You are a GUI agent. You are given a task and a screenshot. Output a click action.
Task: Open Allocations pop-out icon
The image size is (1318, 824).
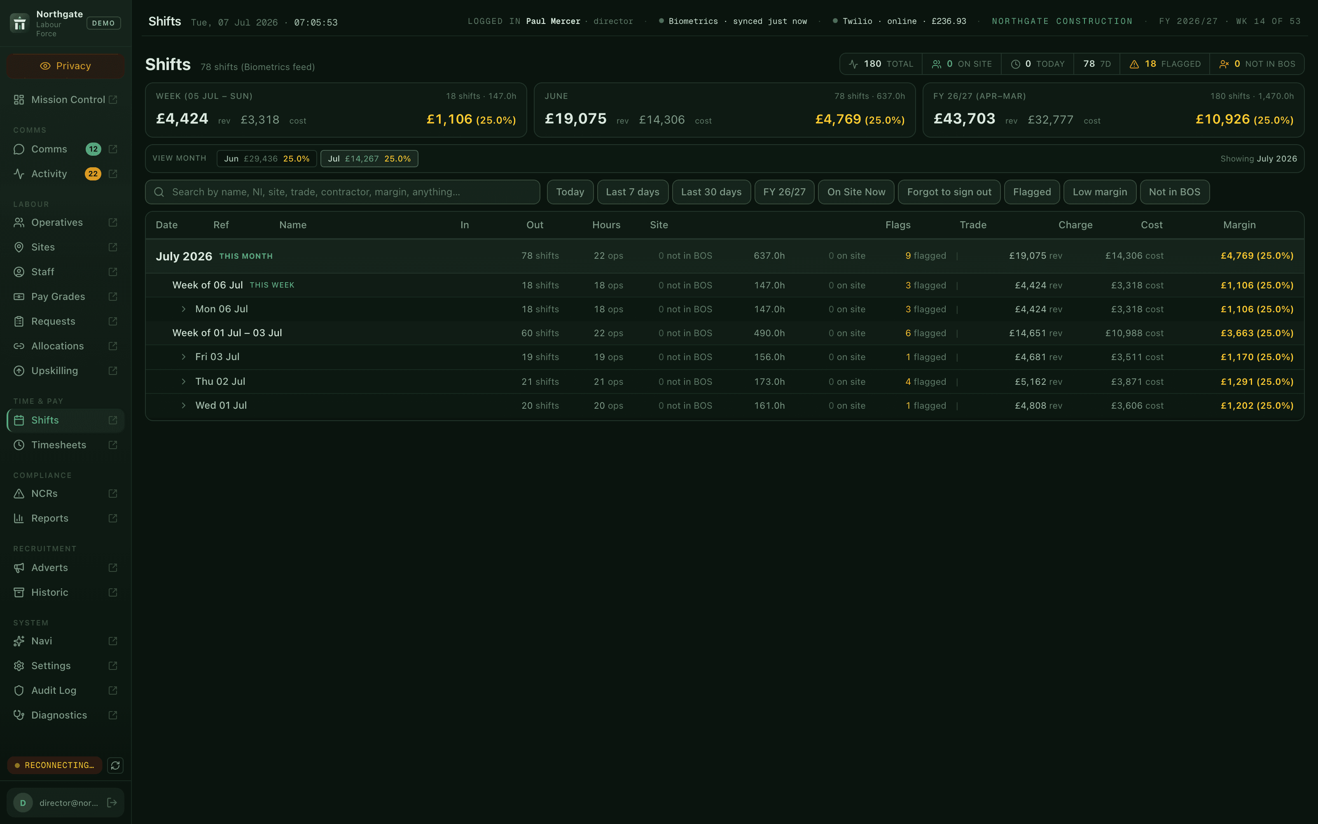113,346
